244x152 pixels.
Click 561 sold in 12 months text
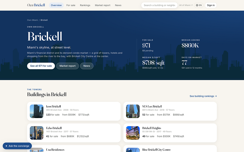tap(192, 68)
